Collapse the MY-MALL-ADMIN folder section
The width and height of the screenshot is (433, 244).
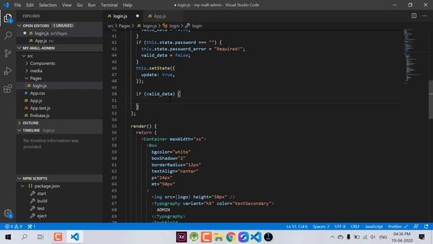click(x=60, y=48)
